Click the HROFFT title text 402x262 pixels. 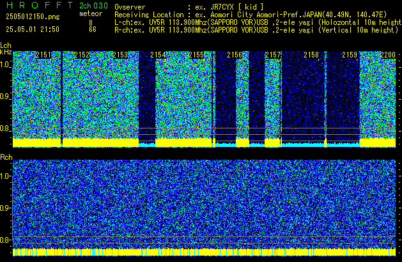[x=39, y=5]
